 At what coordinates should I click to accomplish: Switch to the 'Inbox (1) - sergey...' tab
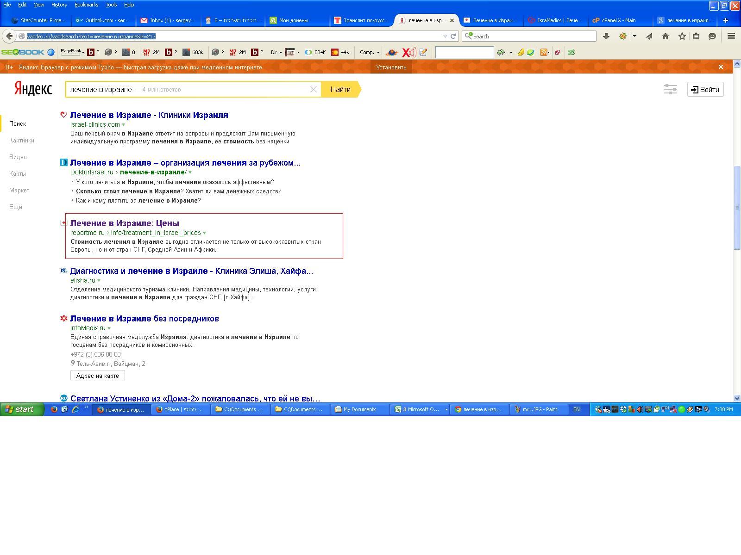(168, 20)
